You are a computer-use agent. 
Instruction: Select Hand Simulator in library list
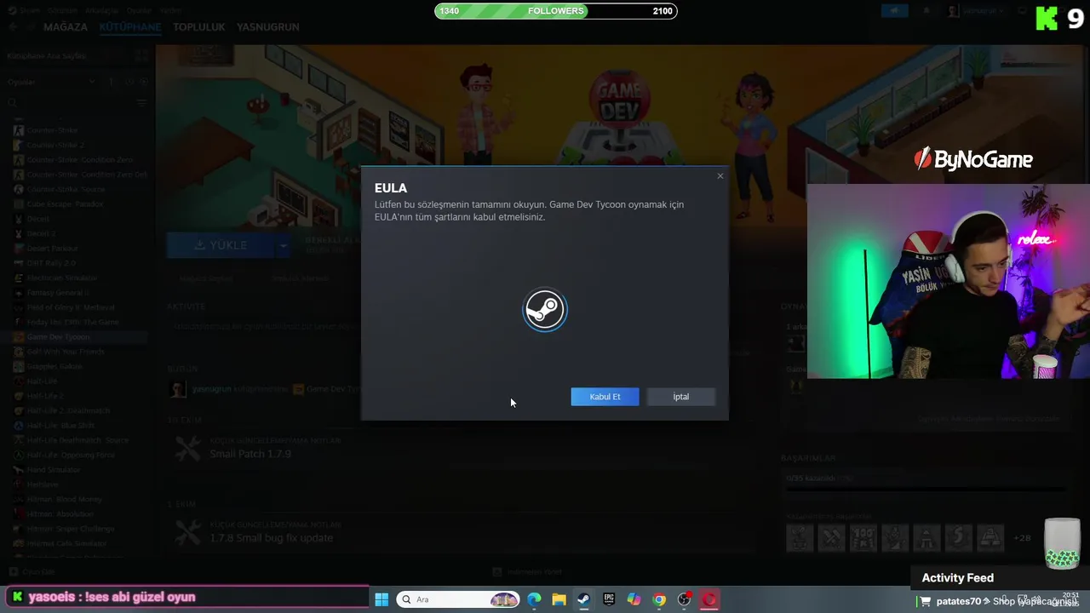pos(54,470)
